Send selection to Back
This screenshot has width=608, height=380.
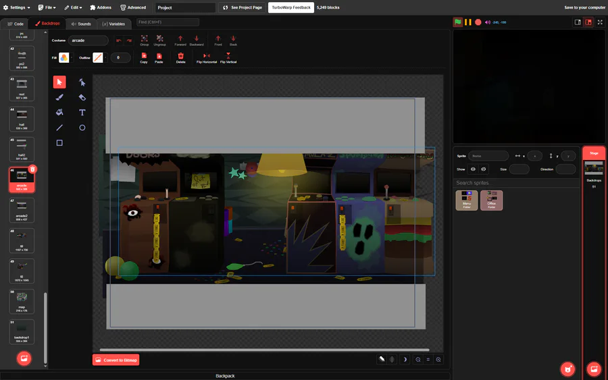click(x=233, y=40)
